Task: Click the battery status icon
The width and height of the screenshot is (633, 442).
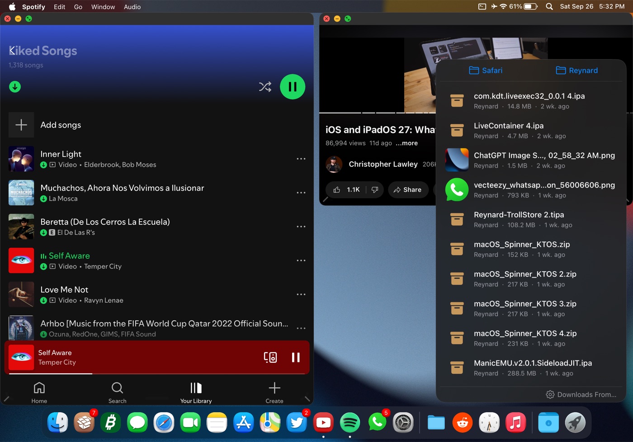Action: tap(530, 7)
